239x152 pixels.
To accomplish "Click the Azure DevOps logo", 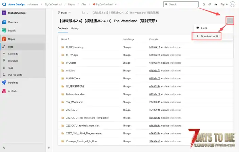I will tap(5, 4).
